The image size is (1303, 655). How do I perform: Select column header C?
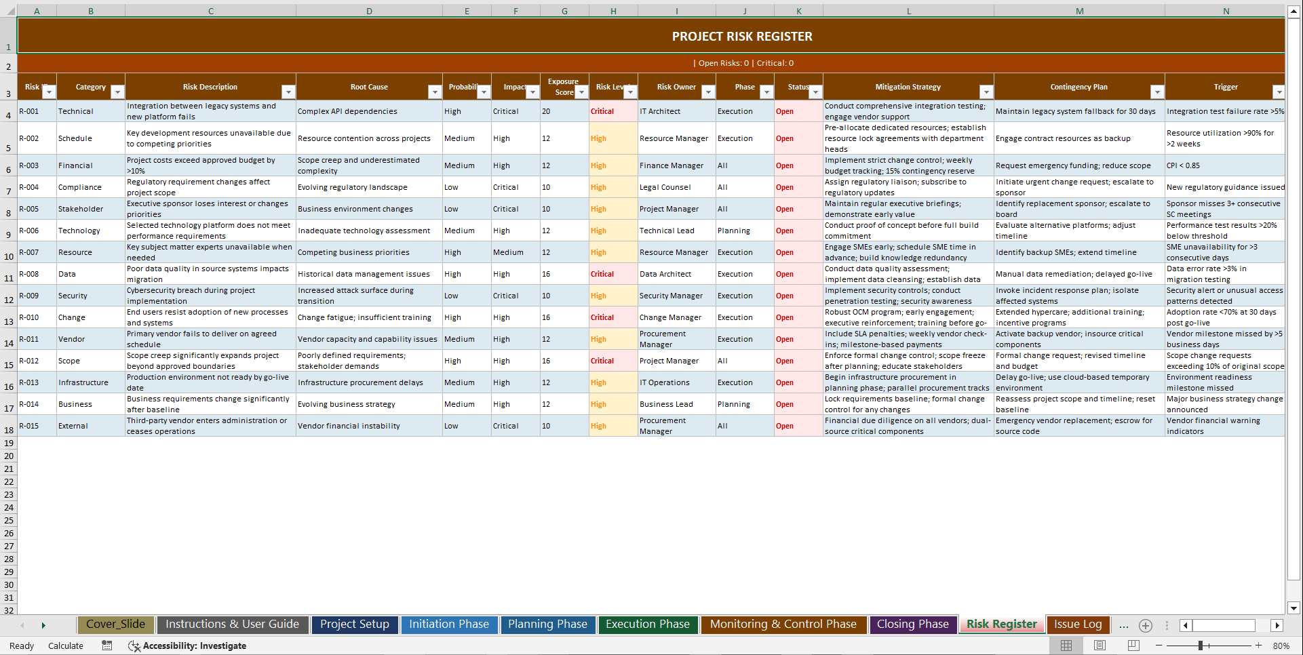pos(210,11)
